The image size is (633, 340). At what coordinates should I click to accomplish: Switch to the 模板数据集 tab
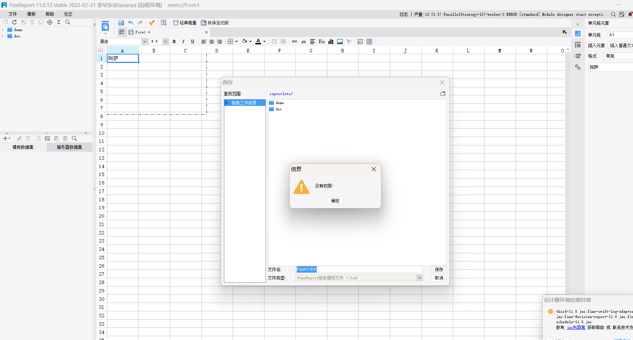(x=23, y=147)
